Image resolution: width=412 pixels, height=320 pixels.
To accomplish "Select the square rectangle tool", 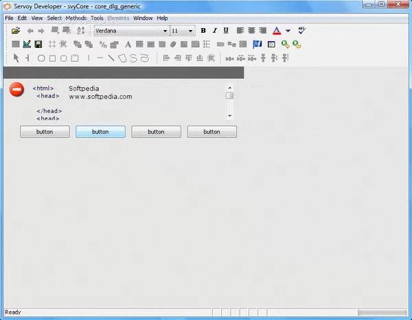I will 53,58.
